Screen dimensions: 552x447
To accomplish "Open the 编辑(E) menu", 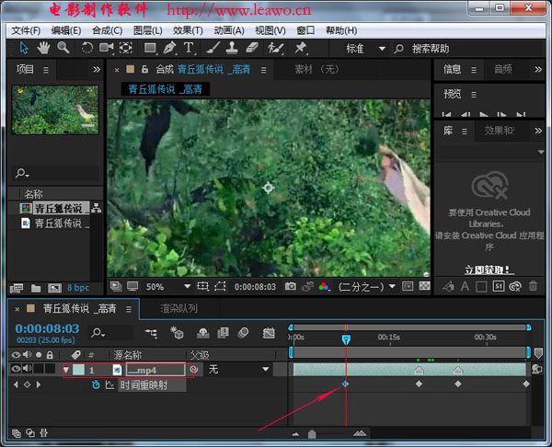I will [66, 30].
